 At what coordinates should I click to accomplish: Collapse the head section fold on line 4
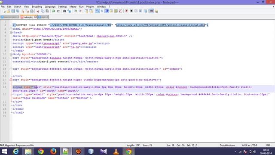click(11, 33)
